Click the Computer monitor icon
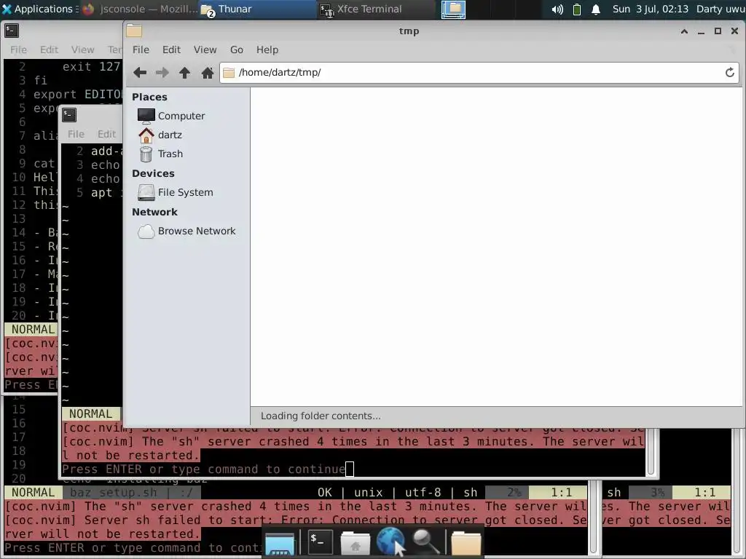 [146, 116]
